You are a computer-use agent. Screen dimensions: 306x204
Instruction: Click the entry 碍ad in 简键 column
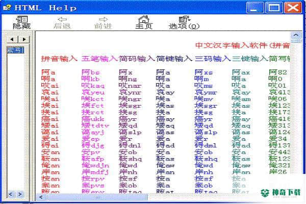point(165,145)
